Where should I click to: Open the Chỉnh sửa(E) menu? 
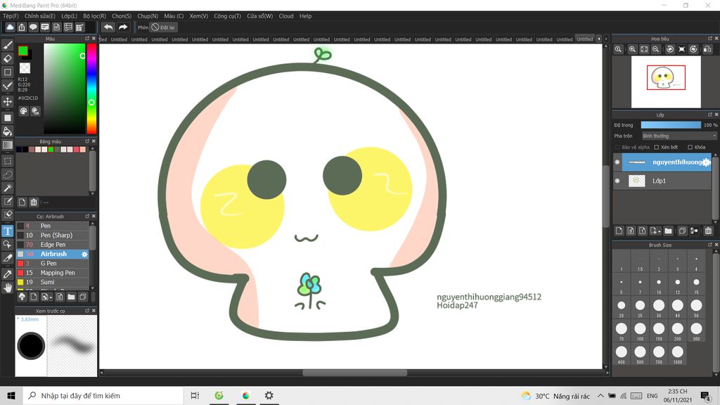tap(40, 16)
